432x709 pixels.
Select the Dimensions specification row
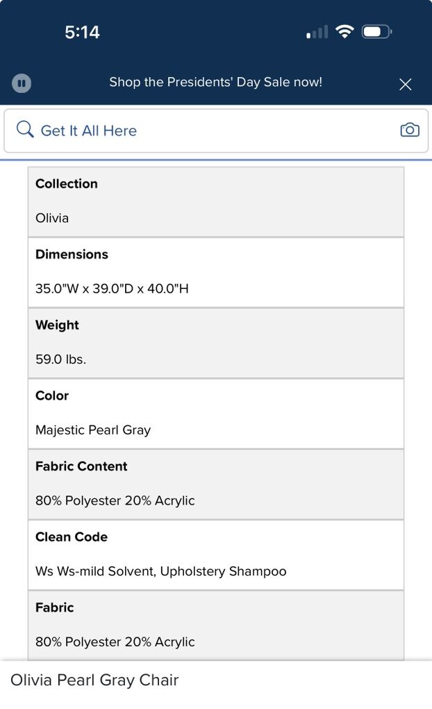pos(215,272)
